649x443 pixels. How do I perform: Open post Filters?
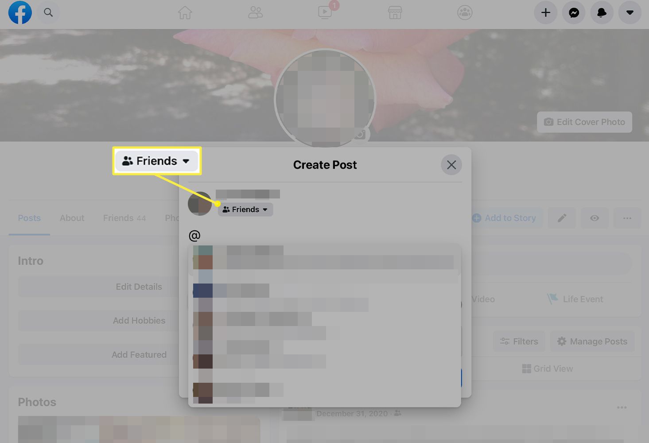tap(519, 342)
